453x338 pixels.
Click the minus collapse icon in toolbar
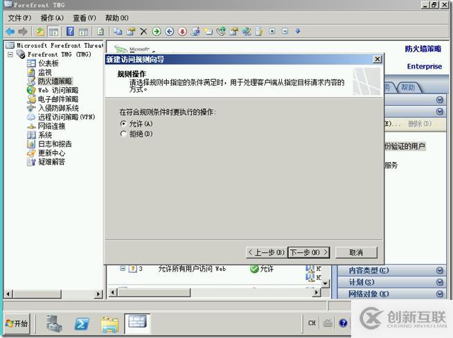click(285, 31)
